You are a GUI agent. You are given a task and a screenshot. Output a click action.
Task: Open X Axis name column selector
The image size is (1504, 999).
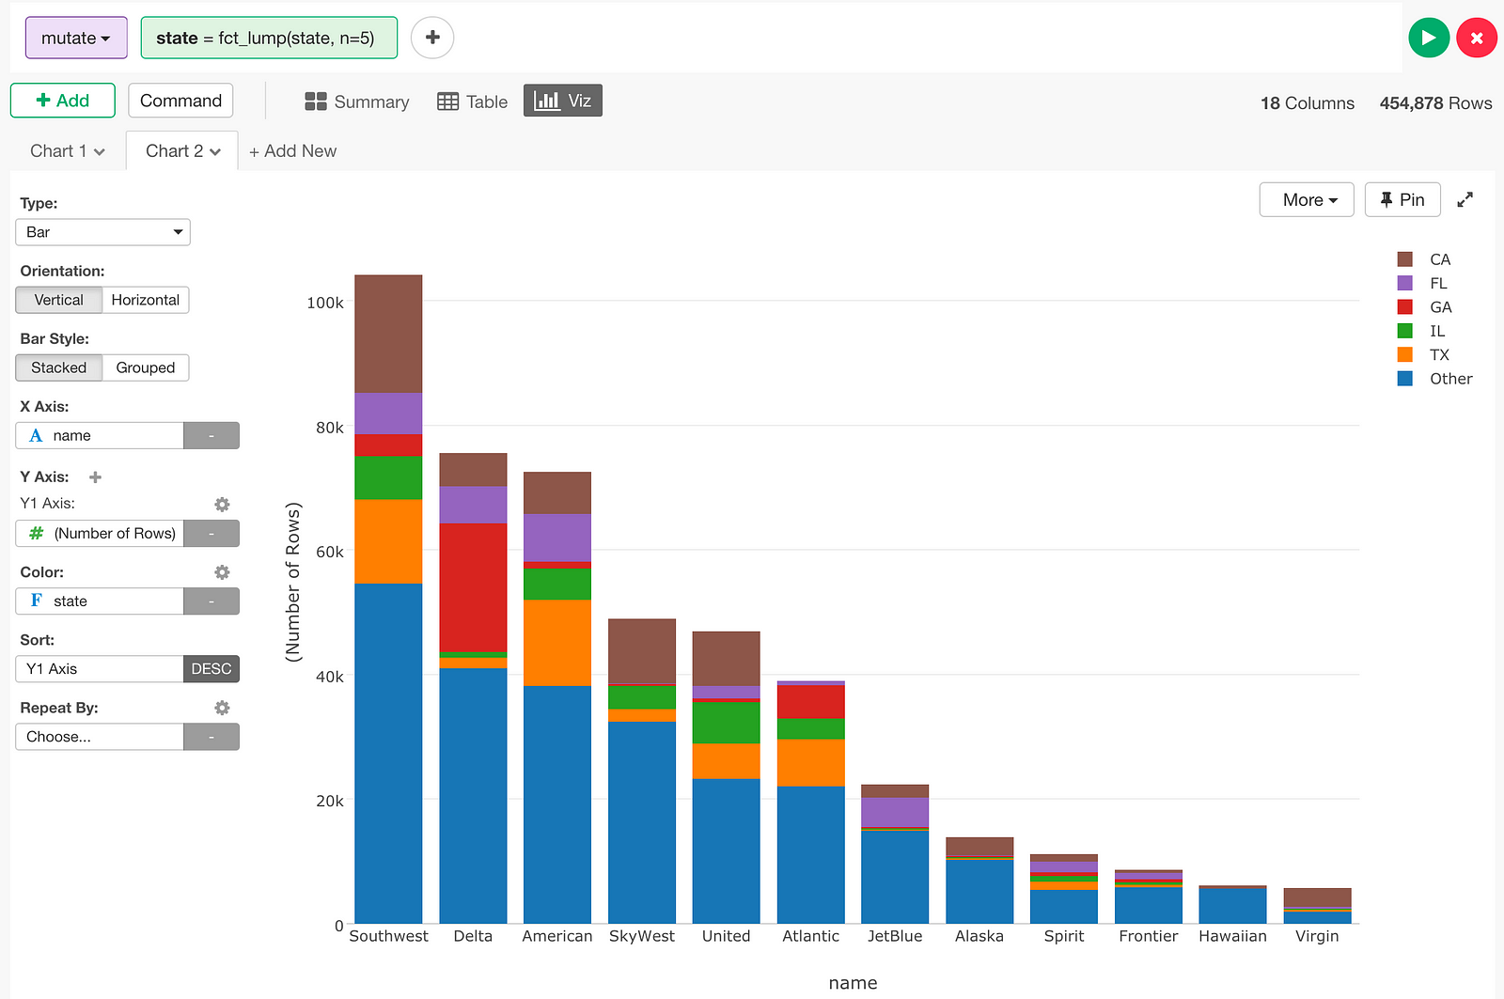(x=100, y=436)
